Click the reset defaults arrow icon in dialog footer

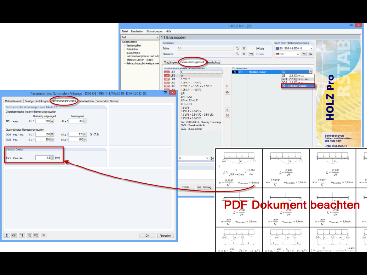coord(22,235)
